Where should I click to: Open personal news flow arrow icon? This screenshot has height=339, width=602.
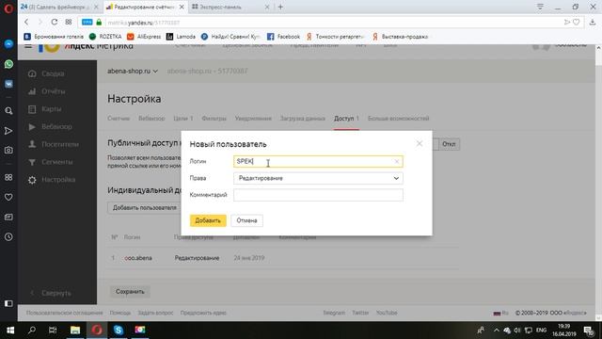tap(8, 131)
